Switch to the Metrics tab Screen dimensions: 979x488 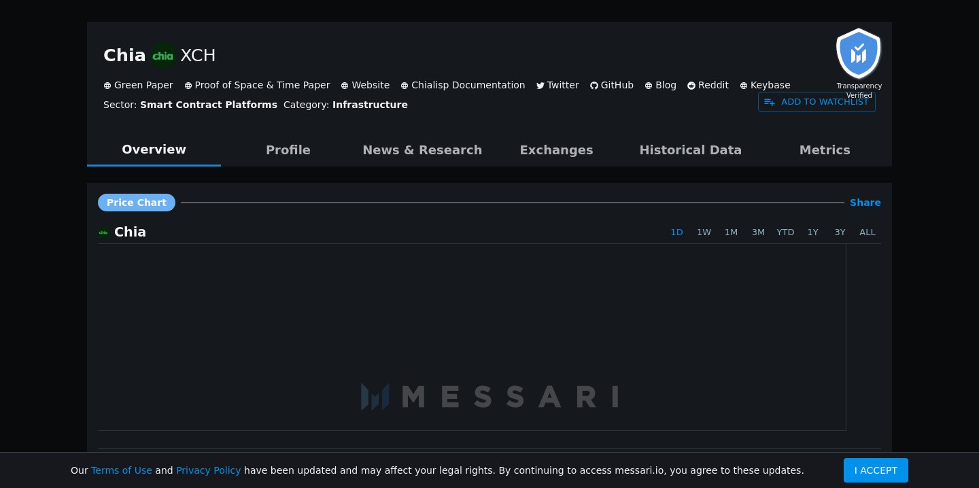point(825,150)
